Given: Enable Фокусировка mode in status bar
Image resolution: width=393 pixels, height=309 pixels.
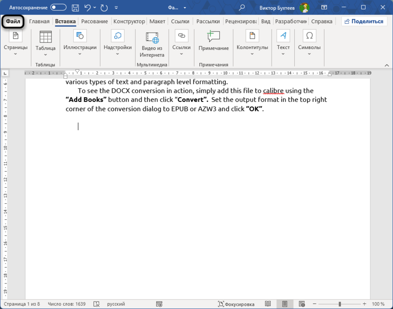Looking at the screenshot, I should click(x=236, y=304).
